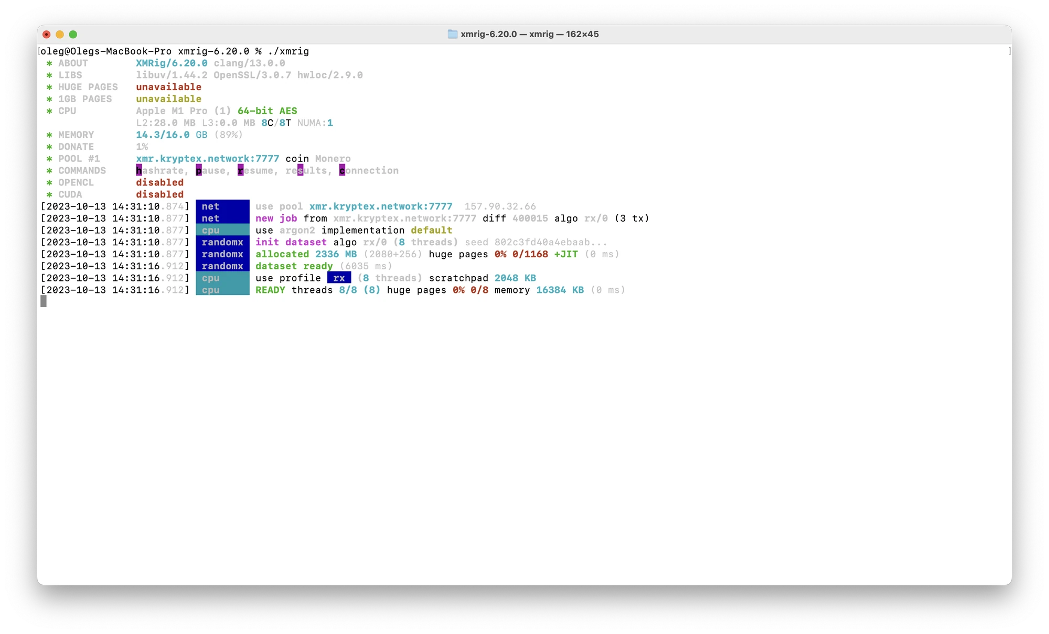
Task: Click the folder icon in title bar
Action: coord(452,34)
